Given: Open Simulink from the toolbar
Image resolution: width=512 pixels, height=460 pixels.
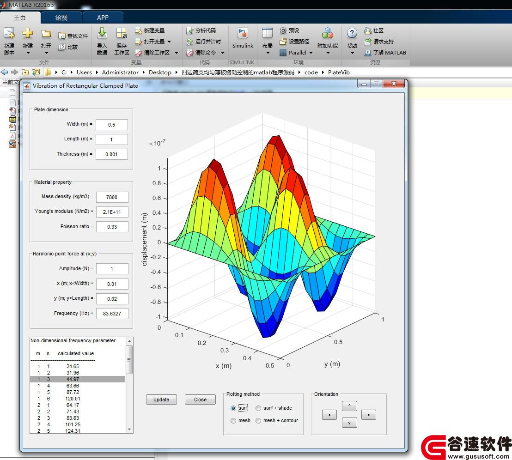Looking at the screenshot, I should tap(243, 38).
